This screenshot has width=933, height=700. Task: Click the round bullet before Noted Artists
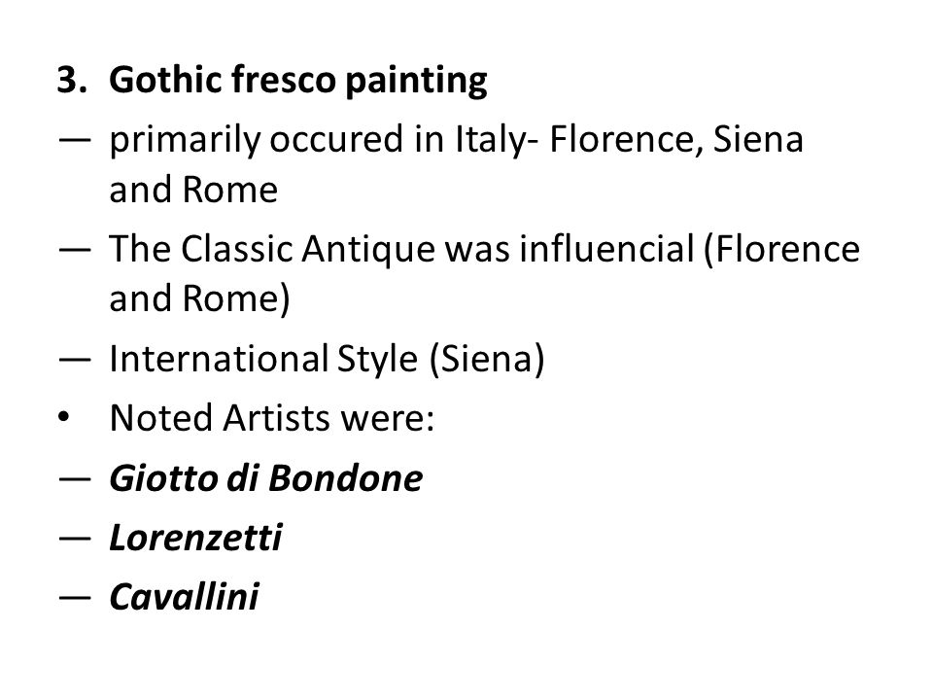click(x=64, y=418)
